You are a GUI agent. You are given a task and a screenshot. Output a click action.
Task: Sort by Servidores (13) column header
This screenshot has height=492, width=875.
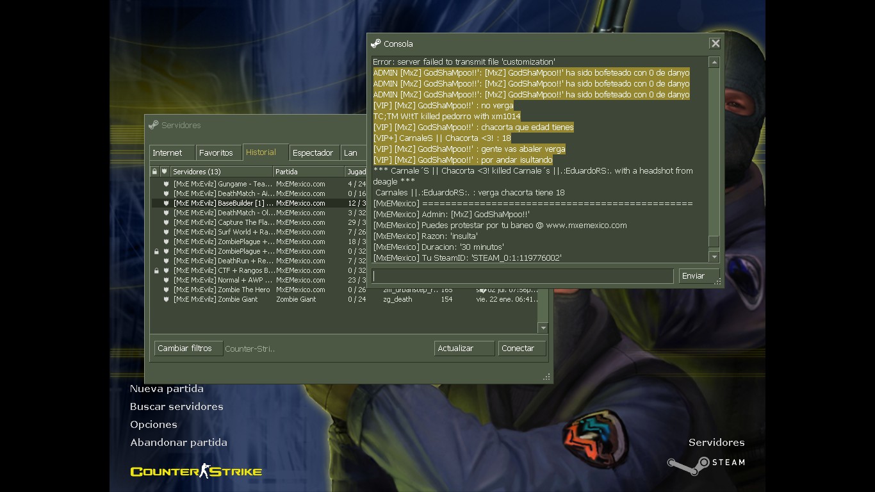[x=222, y=172]
